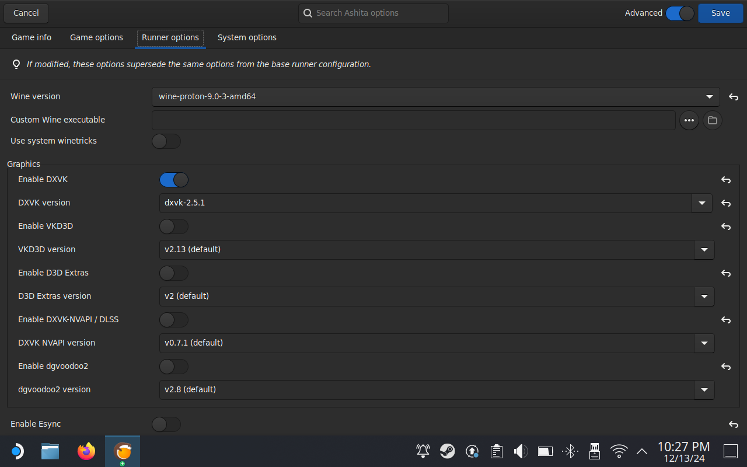Viewport: 747px width, 467px height.
Task: Open the Wine version dropdown
Action: [x=435, y=97]
